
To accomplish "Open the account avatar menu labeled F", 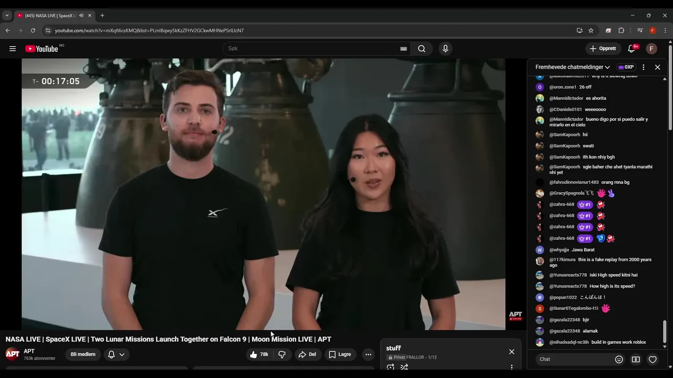I will (x=651, y=49).
